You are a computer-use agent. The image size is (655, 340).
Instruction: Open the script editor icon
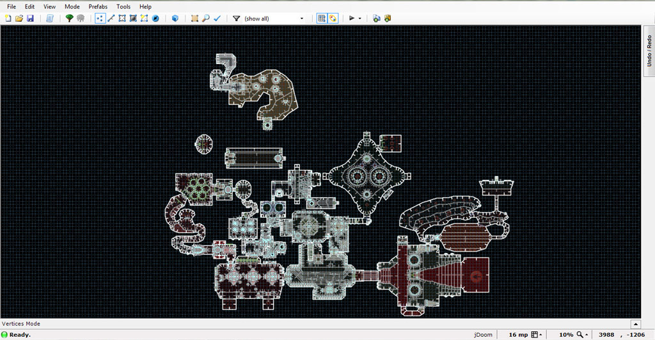[x=50, y=19]
